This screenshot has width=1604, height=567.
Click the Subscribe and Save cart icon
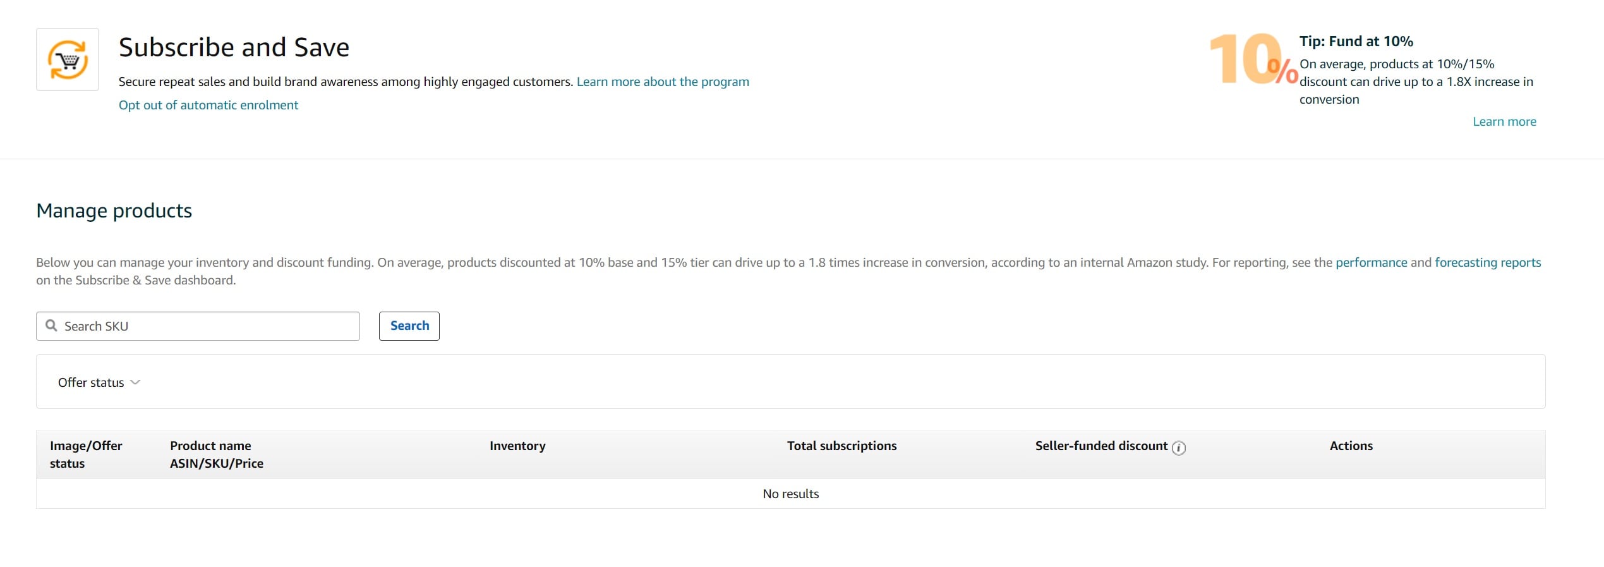pos(68,59)
